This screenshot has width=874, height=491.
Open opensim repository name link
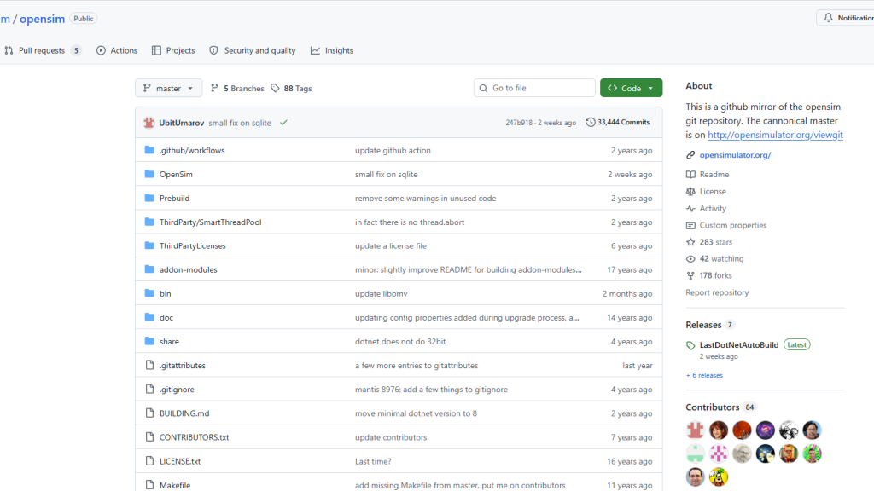tap(43, 19)
